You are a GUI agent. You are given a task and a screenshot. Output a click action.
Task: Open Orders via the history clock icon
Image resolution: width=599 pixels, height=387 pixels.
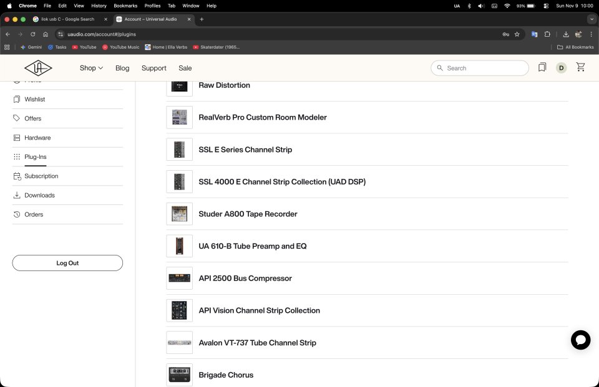[17, 214]
